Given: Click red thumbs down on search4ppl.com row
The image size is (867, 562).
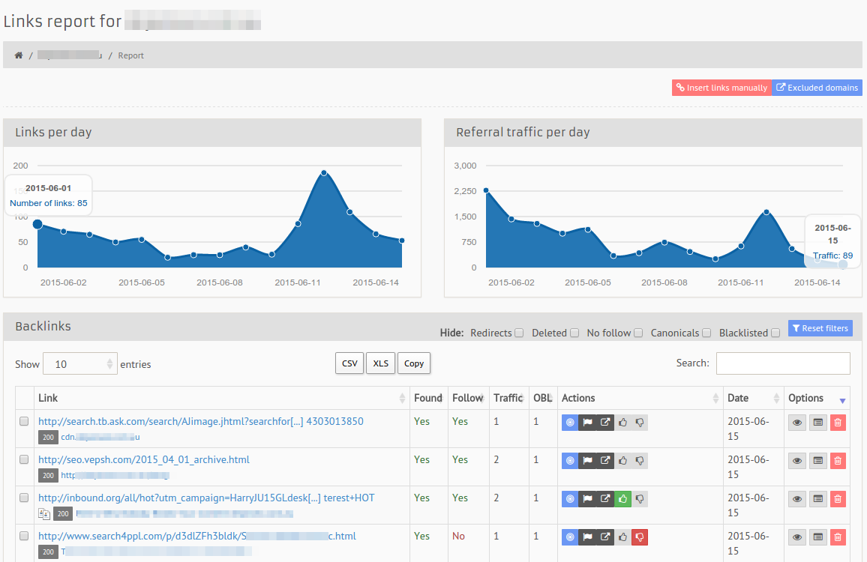Looking at the screenshot, I should coord(640,537).
